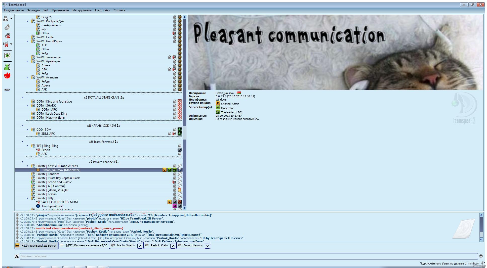Click green icon on COD | 3DM row
This screenshot has width=487, height=268.
(x=180, y=130)
